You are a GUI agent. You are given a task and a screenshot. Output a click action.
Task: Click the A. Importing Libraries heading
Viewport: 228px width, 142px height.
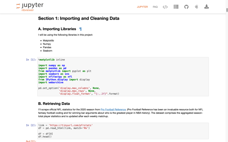click(x=57, y=29)
